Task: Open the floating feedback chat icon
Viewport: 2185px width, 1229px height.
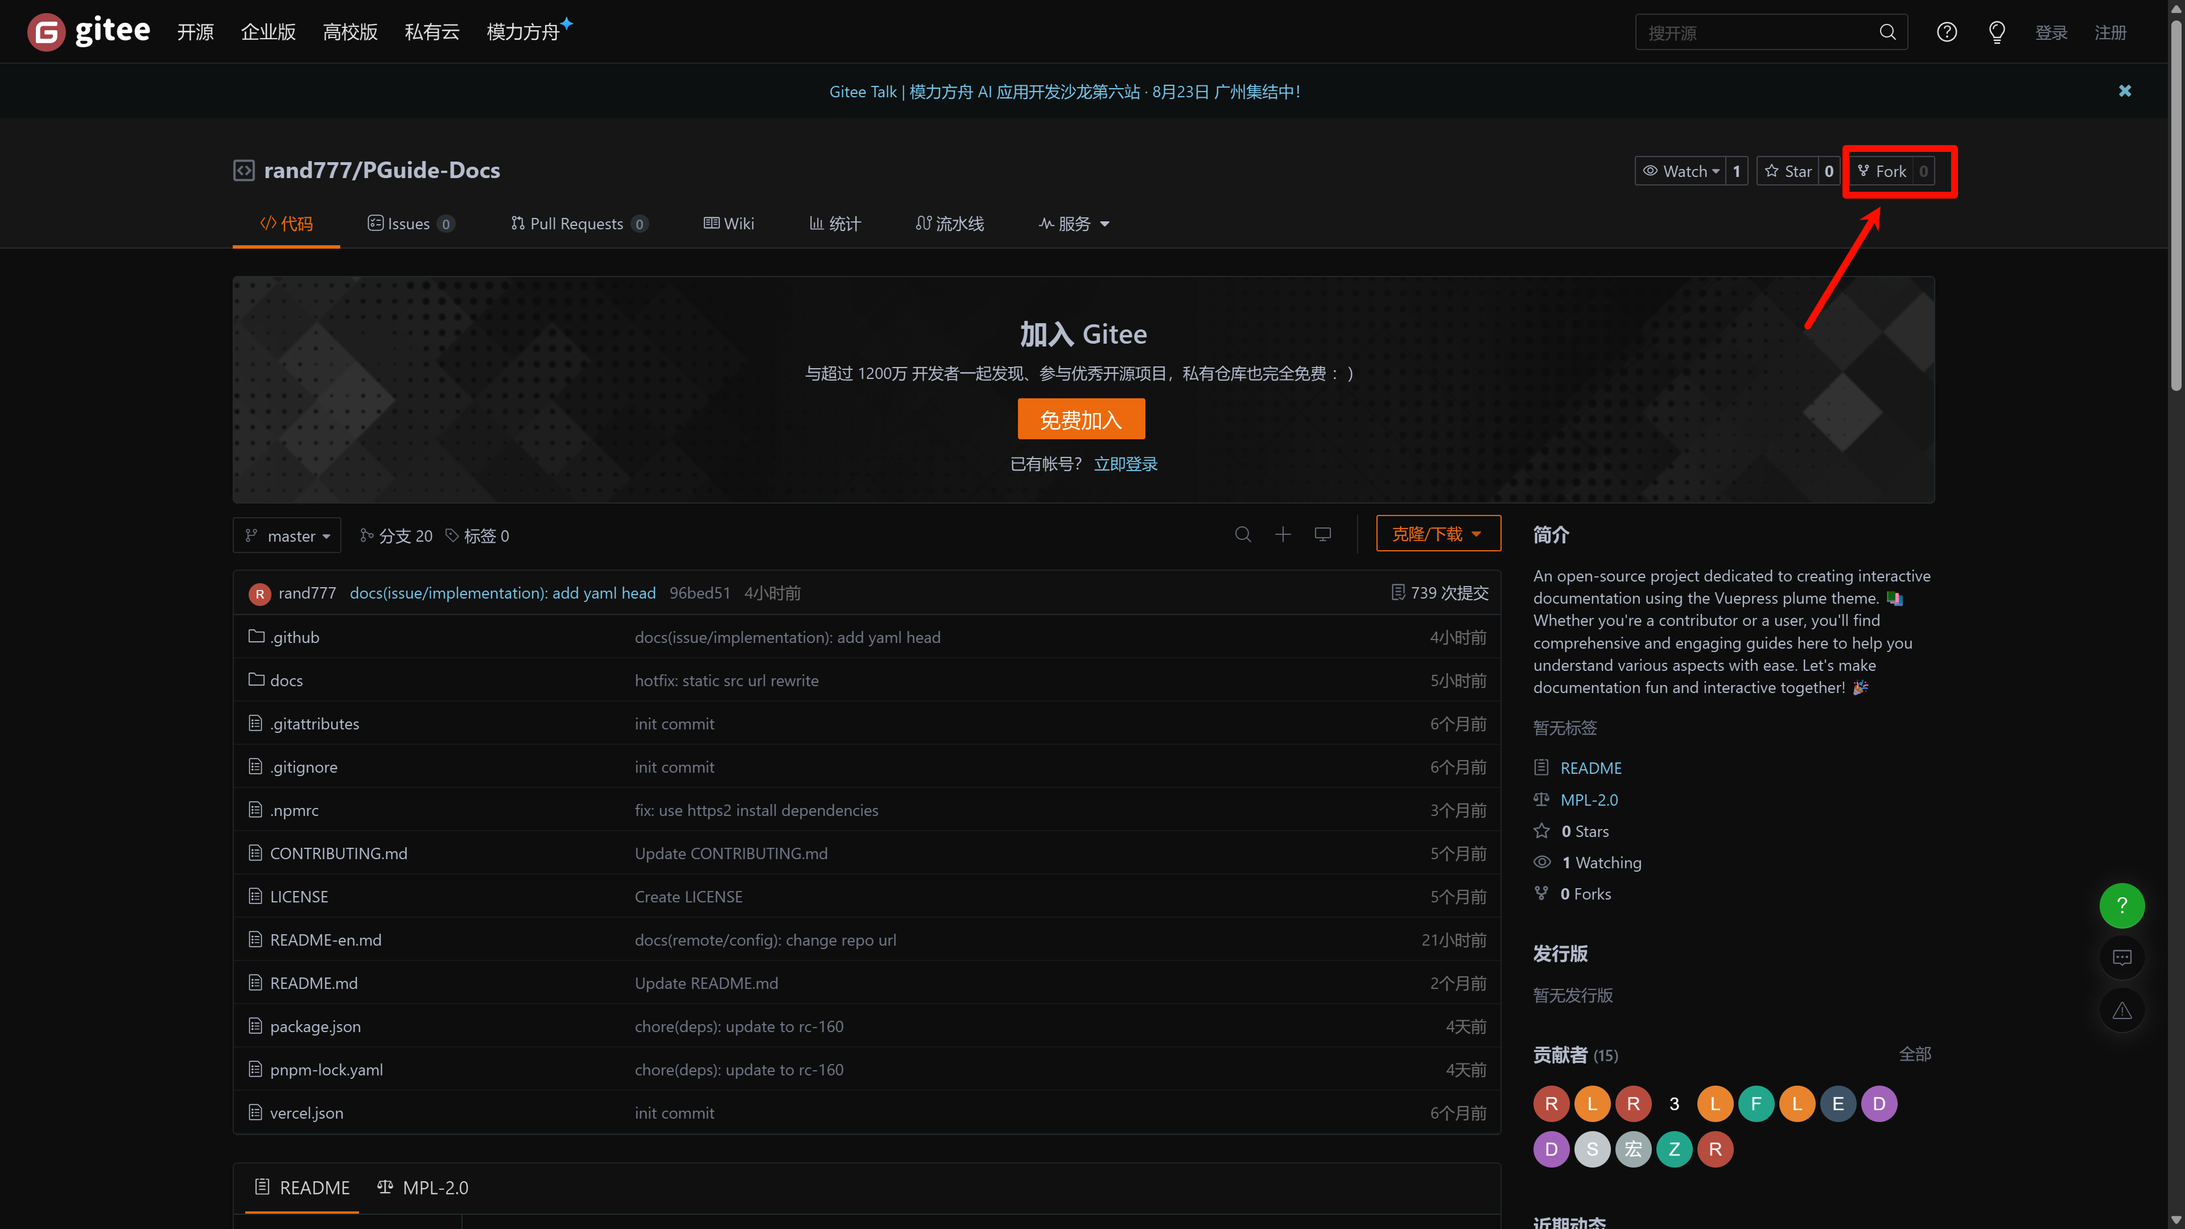Action: [2121, 958]
